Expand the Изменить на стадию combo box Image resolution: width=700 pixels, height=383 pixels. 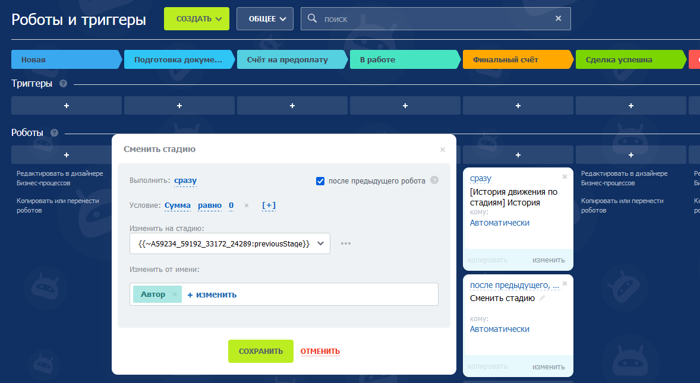point(321,243)
